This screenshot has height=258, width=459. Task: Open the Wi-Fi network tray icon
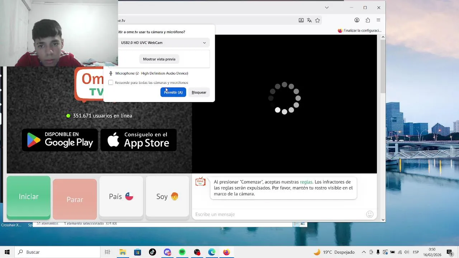click(x=399, y=252)
